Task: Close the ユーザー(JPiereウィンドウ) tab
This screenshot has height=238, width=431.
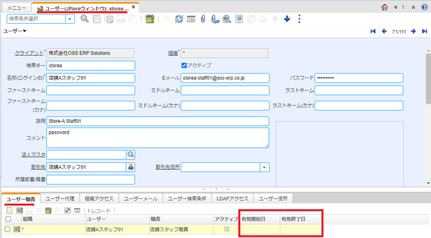Action: 133,7
